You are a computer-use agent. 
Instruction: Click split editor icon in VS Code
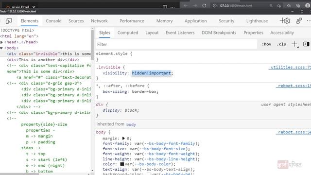(x=165, y=7)
